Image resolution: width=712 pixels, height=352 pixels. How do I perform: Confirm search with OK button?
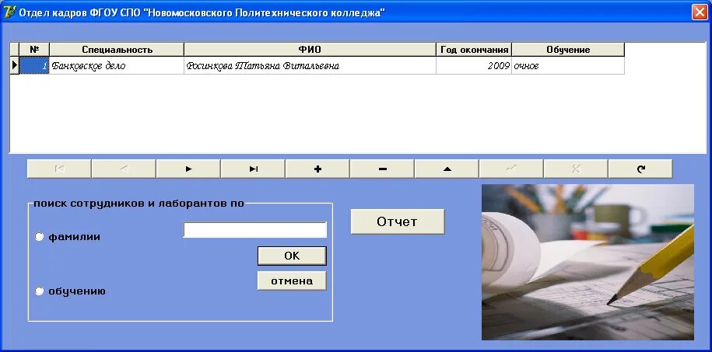pos(292,256)
